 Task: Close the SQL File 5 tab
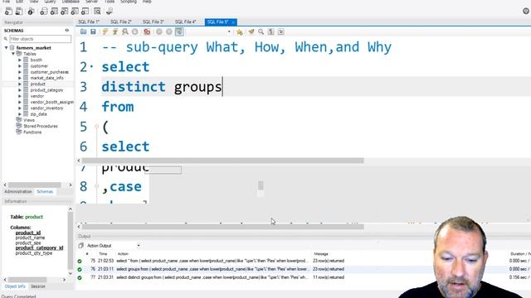233,22
